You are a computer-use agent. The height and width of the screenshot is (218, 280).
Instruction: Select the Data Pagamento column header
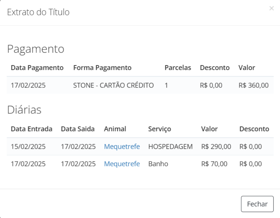pos(37,68)
